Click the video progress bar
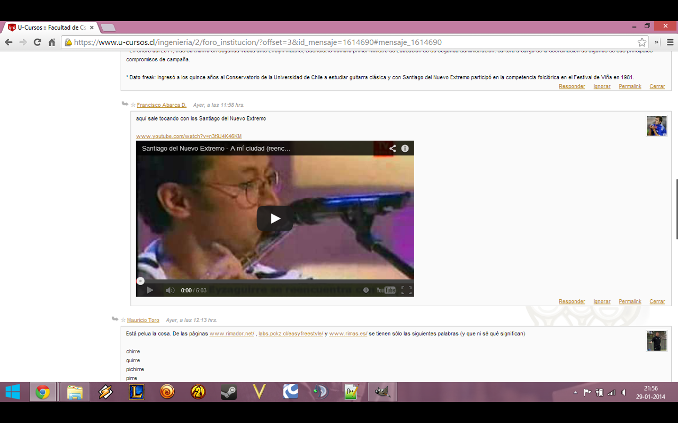Image resolution: width=678 pixels, height=423 pixels. point(275,281)
